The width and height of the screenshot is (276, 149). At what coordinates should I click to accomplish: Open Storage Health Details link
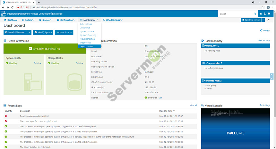(80, 63)
